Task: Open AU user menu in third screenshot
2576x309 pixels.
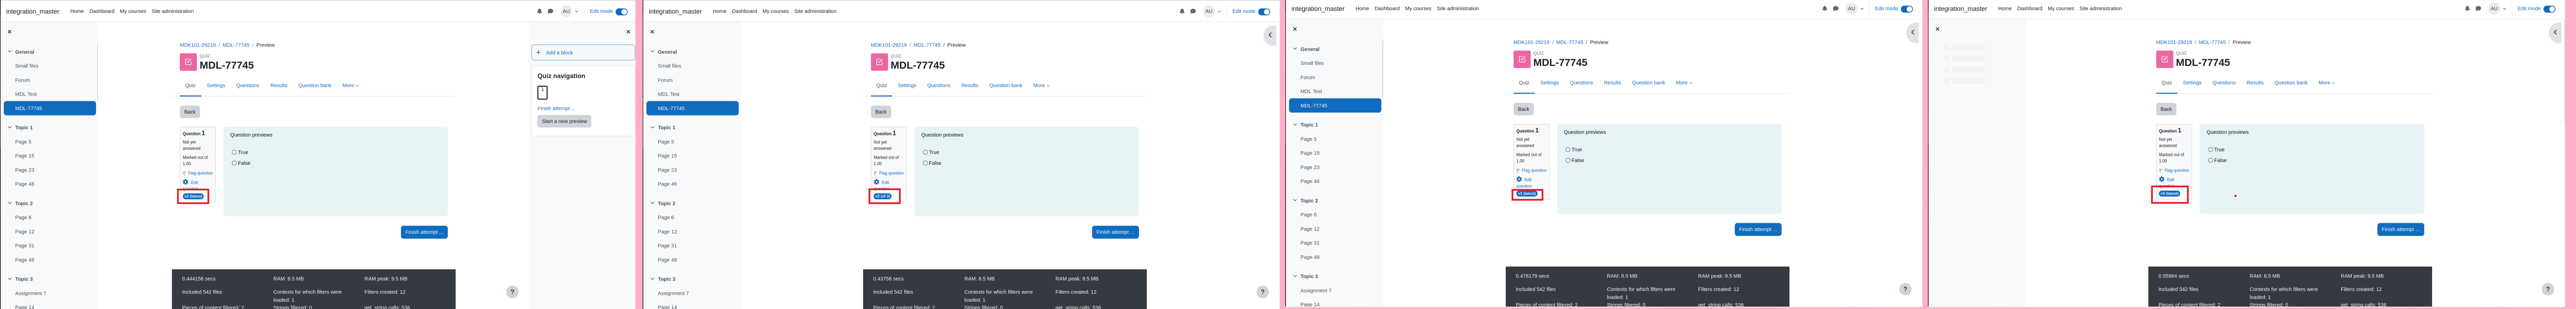Action: tap(1855, 8)
